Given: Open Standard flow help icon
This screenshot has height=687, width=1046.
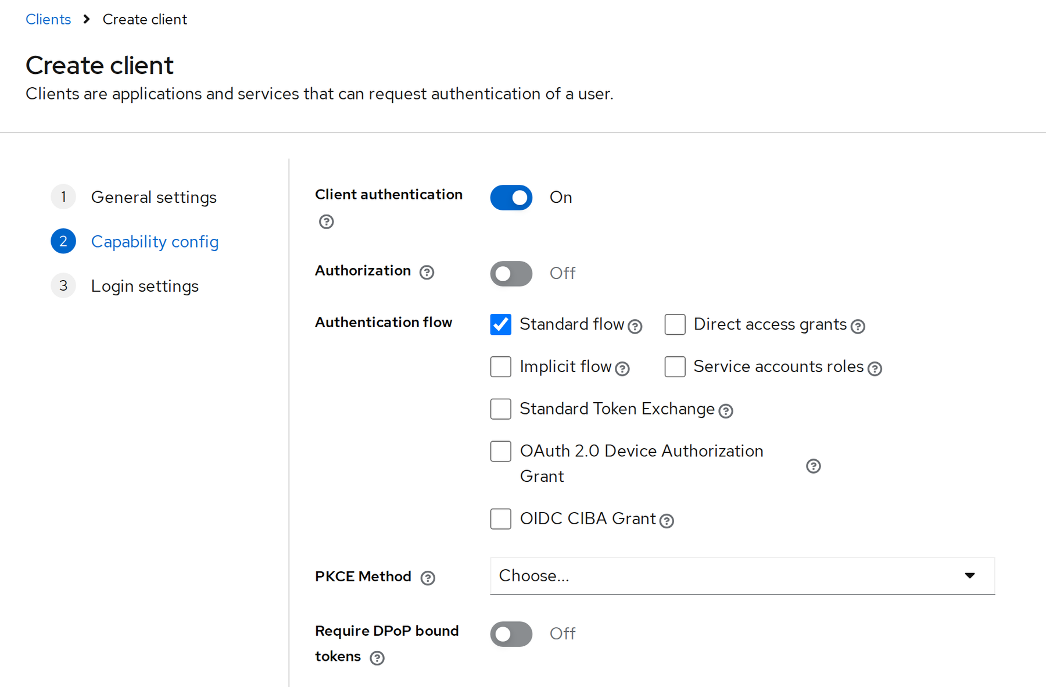Looking at the screenshot, I should pyautogui.click(x=635, y=327).
